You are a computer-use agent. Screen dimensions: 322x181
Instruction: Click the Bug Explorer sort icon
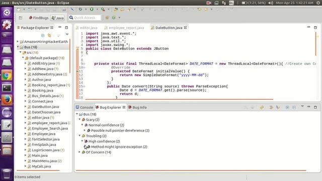pos(278,107)
